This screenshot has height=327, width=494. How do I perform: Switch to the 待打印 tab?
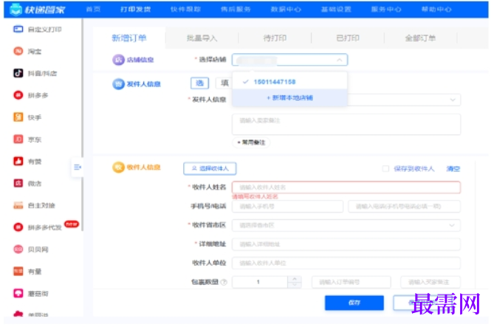[275, 38]
